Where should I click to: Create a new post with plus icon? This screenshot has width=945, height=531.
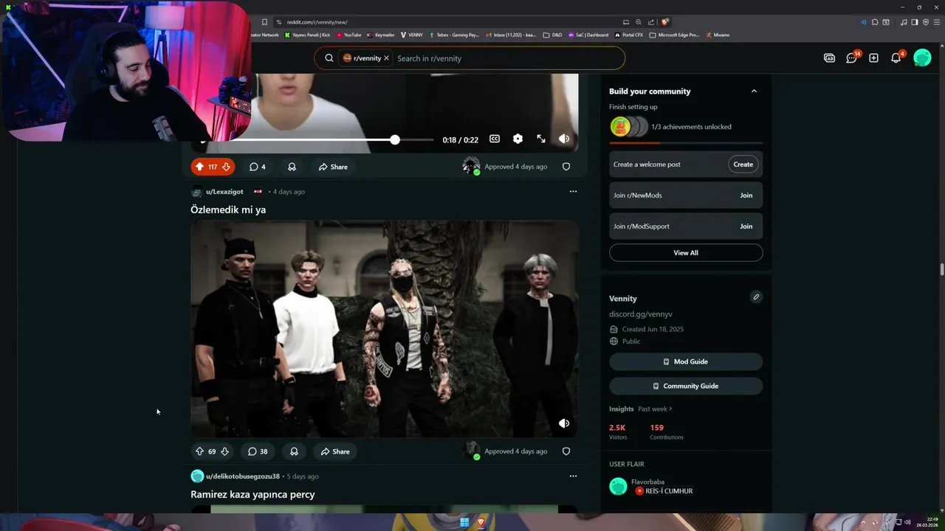pos(873,58)
